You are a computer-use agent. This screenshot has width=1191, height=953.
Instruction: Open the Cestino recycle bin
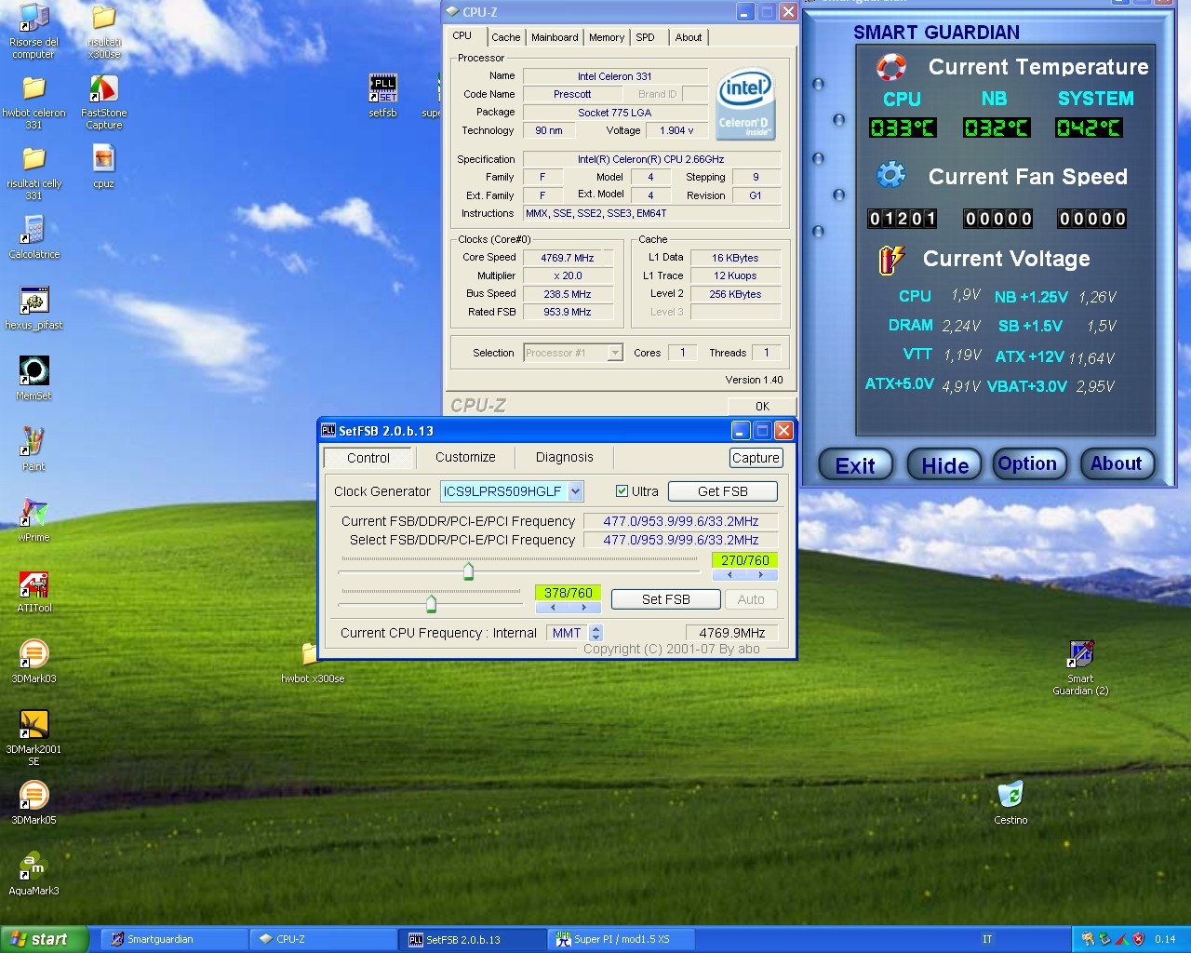pos(1010,802)
